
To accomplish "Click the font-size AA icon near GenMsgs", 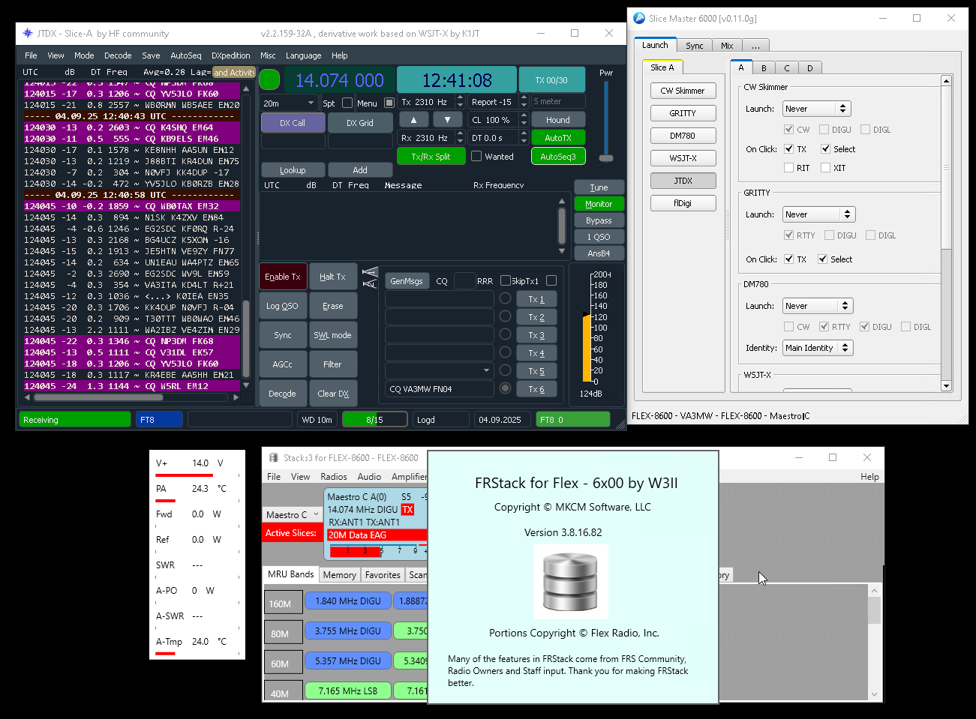I will click(x=370, y=277).
